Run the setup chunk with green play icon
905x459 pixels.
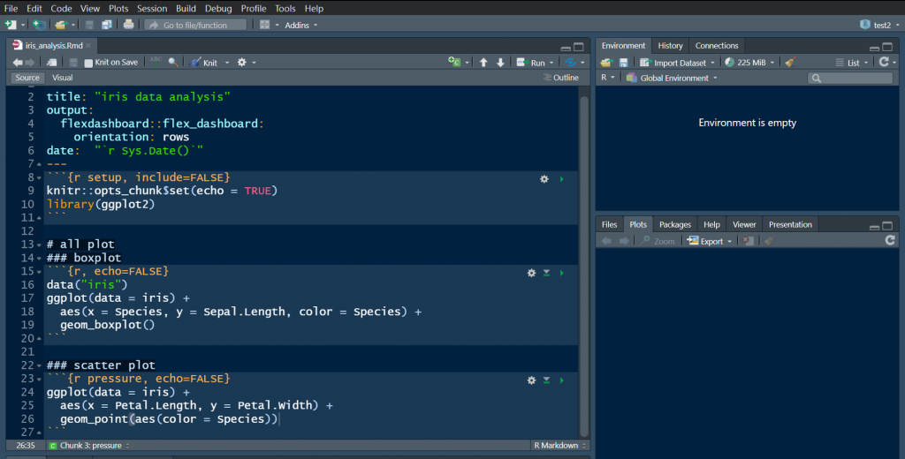click(561, 179)
